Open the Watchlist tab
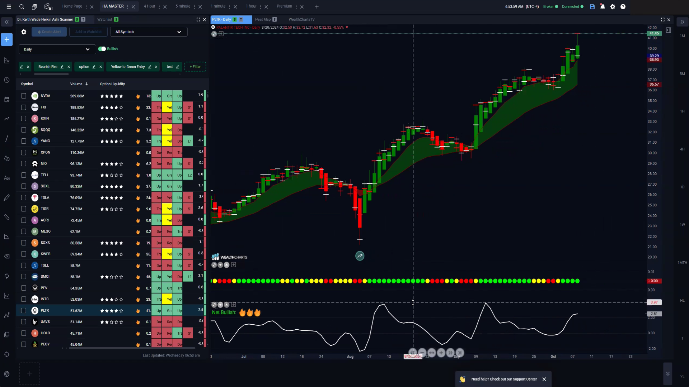Image resolution: width=689 pixels, height=387 pixels. click(x=105, y=20)
